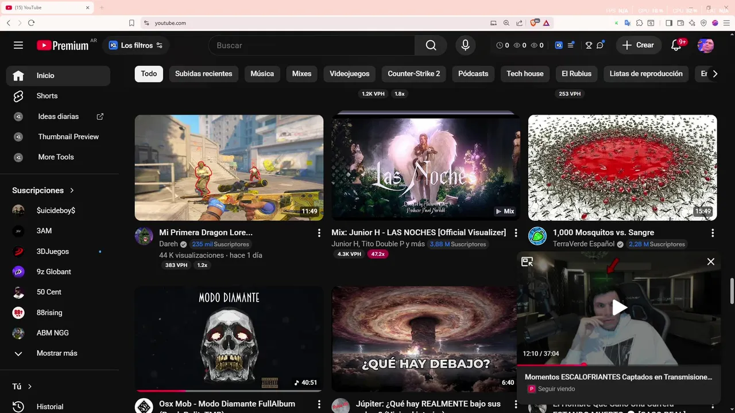Open the YouTube hamburger guide menu
The height and width of the screenshot is (413, 735).
point(18,45)
